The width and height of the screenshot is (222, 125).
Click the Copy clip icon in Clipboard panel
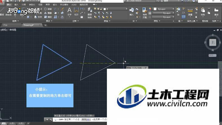[209, 13]
